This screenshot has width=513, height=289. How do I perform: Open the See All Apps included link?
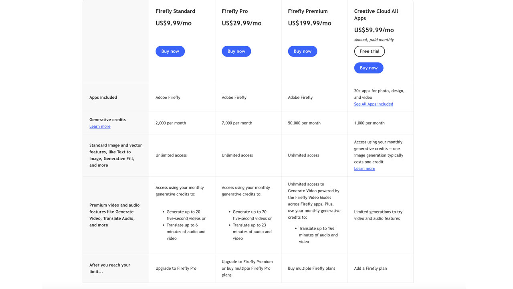pos(373,104)
